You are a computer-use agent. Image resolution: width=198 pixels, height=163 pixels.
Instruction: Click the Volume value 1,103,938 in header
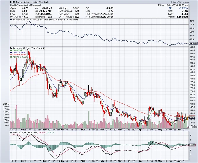[x=182, y=17]
